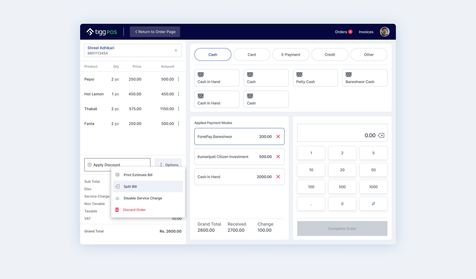Tap the 1000 keypad button
The image size is (476, 279).
pos(373,187)
